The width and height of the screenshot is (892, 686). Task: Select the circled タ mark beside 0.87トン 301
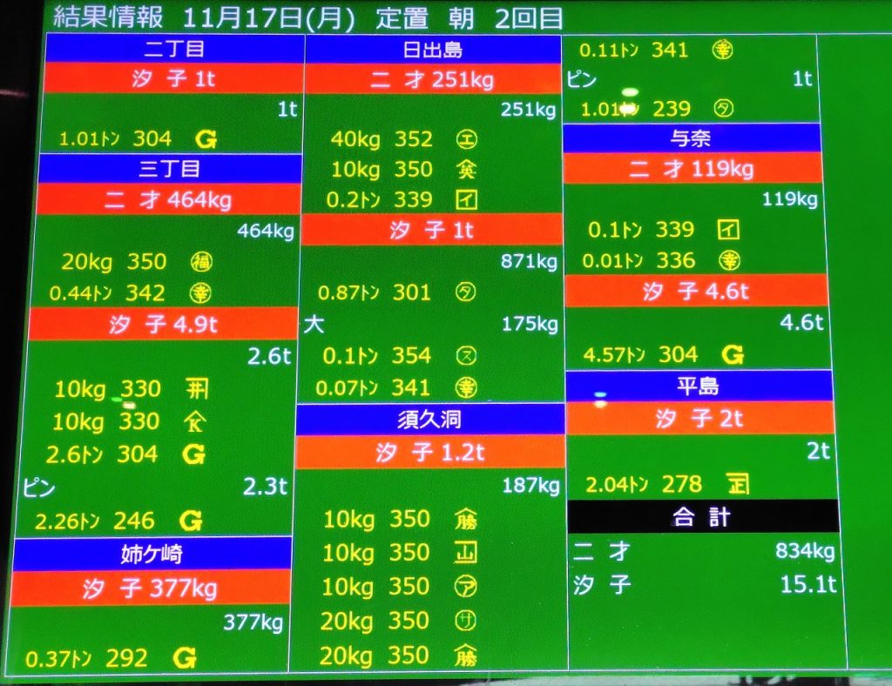point(467,293)
